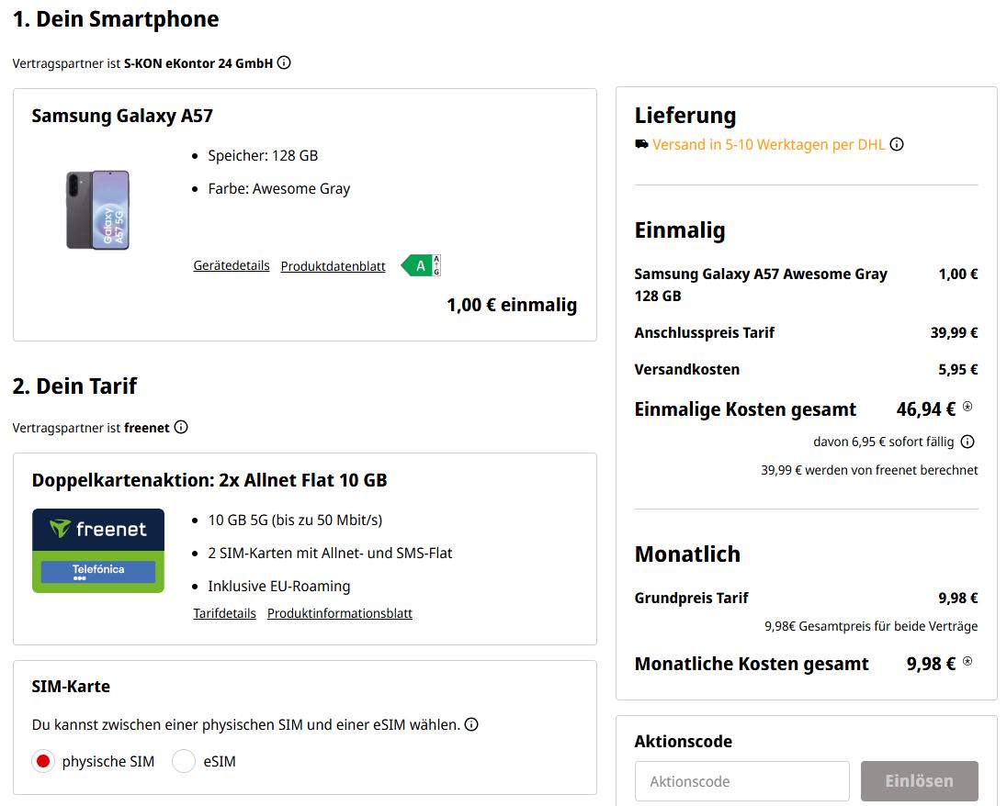Click the DHL delivery truck icon
Viewport: 1007px width, 806px height.
pyautogui.click(x=641, y=144)
